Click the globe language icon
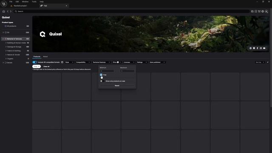This screenshot has height=153, width=272. pos(263,11)
